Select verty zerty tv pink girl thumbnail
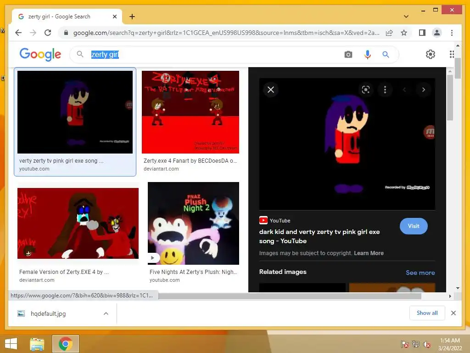 (x=75, y=112)
